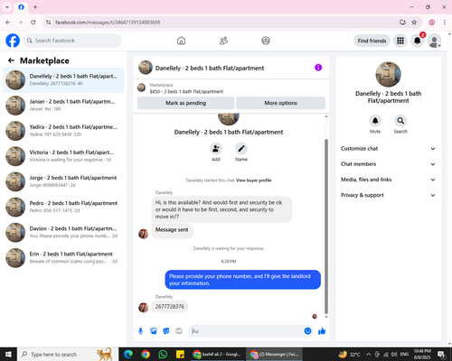
Task: Open the Yadira conversation
Action: [x=63, y=131]
